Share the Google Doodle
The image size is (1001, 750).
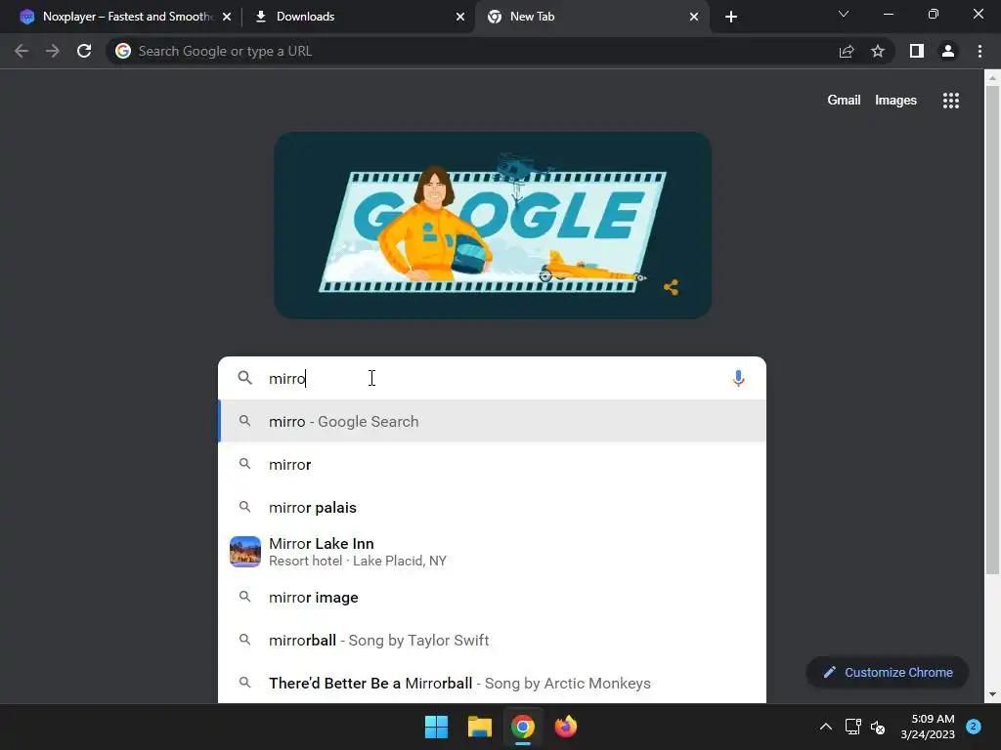tap(671, 287)
